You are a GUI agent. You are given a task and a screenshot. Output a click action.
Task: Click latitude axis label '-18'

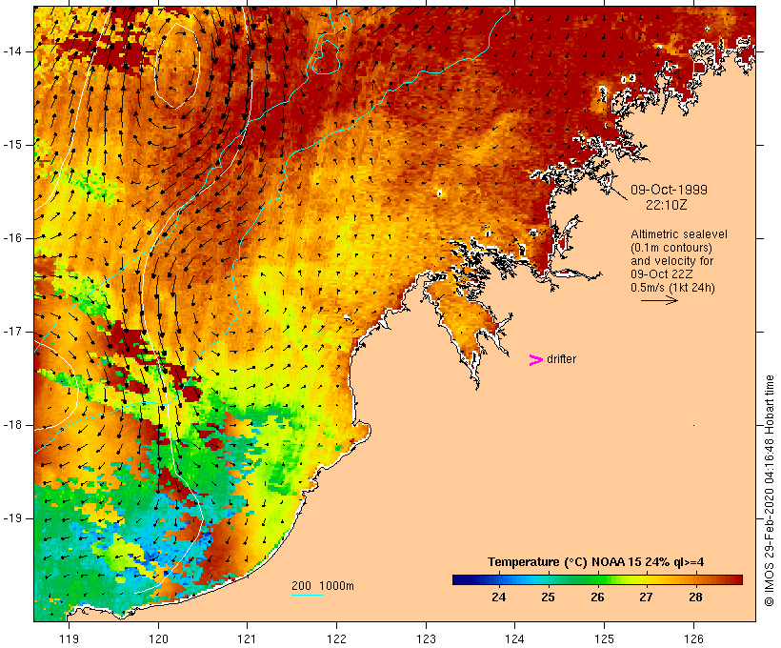tap(11, 425)
